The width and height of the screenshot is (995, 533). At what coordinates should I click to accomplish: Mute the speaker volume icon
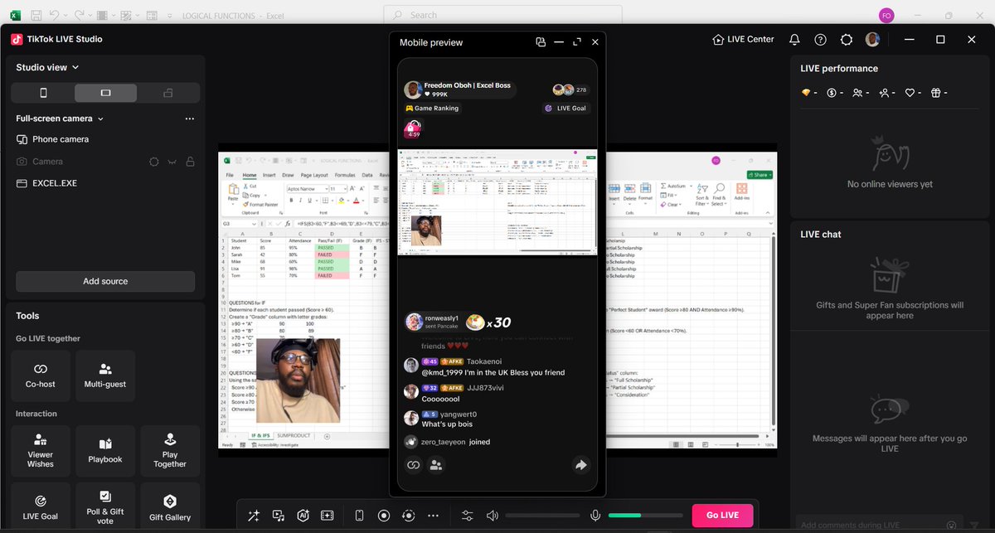[492, 515]
